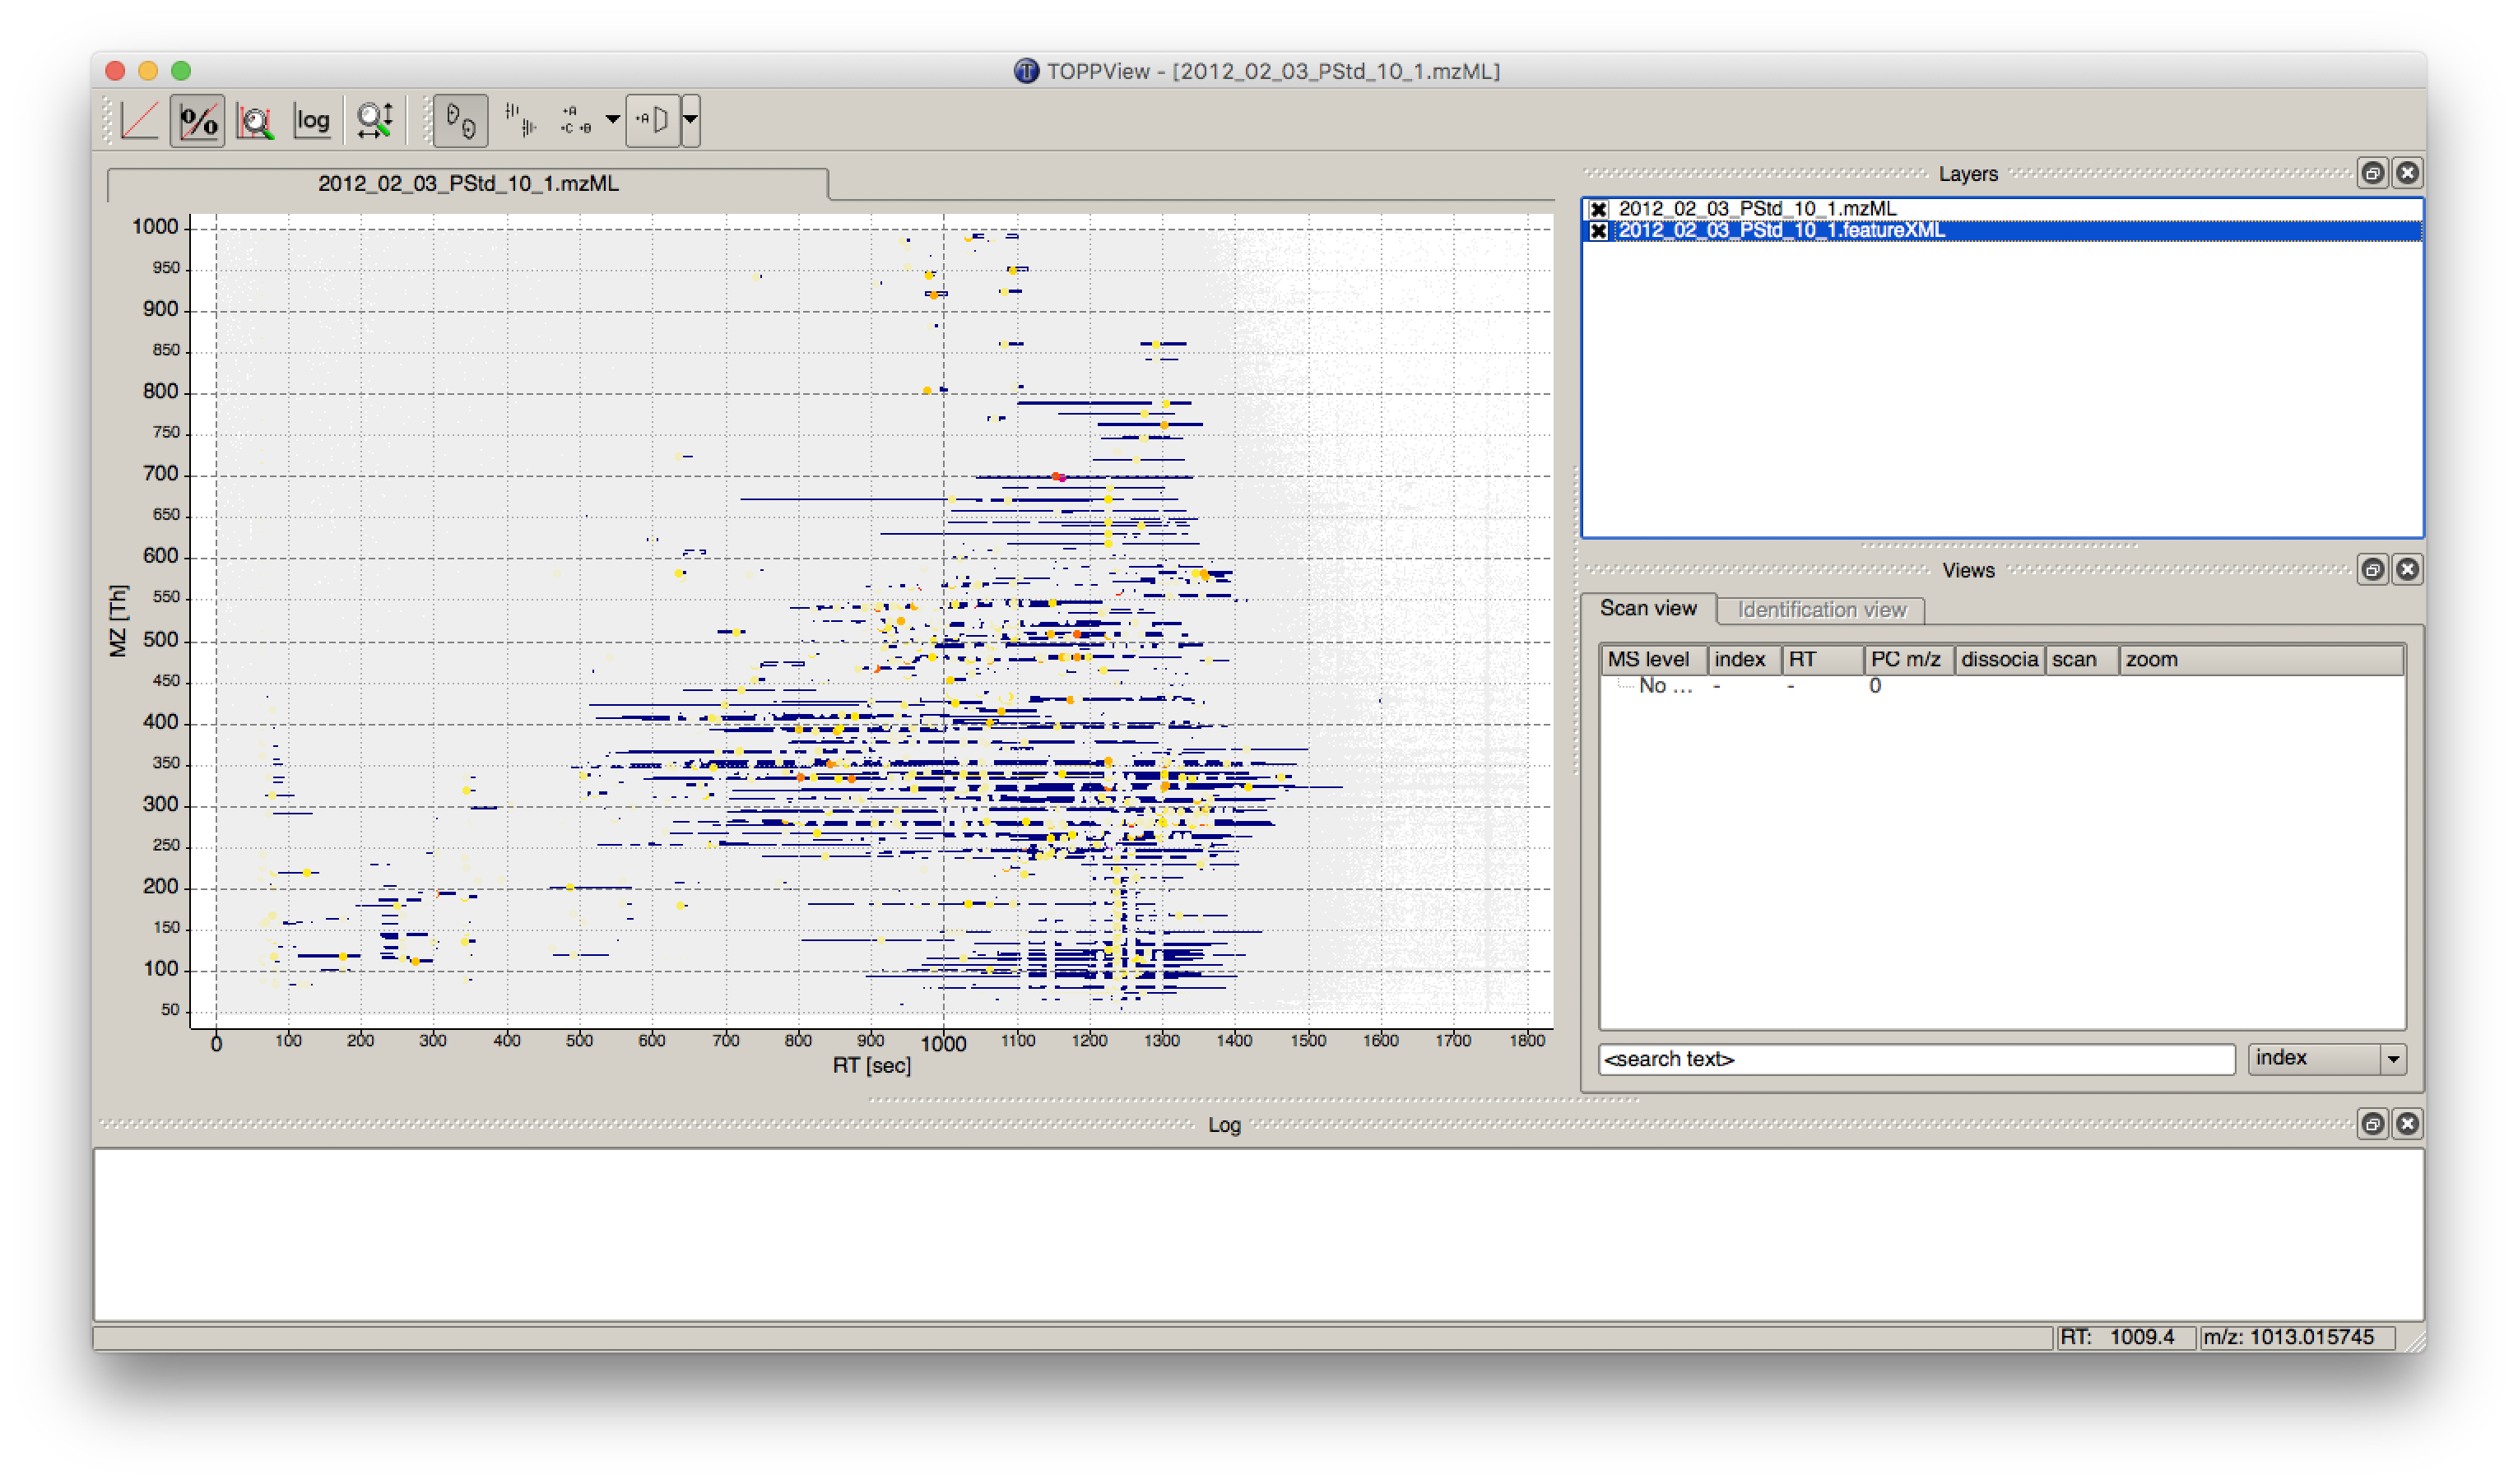Viewport: 2518px width, 1484px height.
Task: Select the featureXML layer row
Action: (x=2002, y=231)
